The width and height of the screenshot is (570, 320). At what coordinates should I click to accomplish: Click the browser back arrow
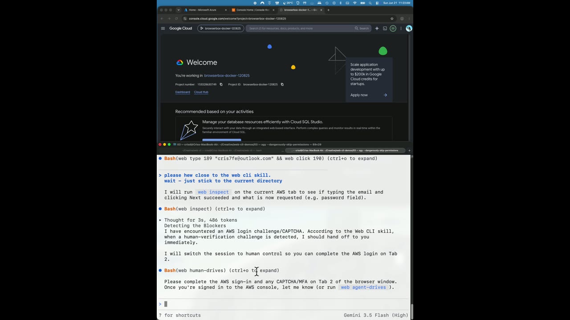162,19
